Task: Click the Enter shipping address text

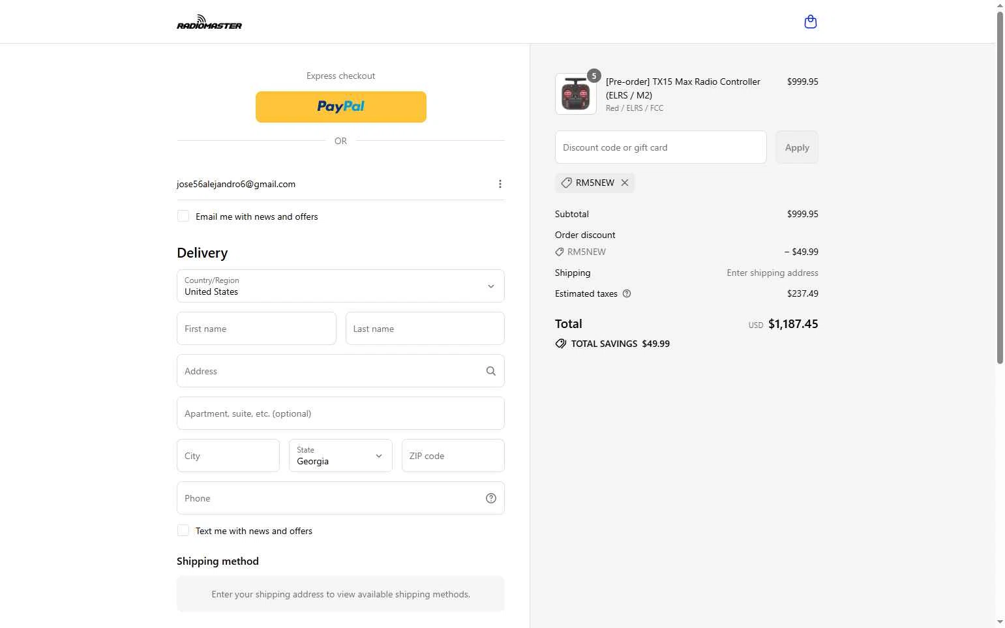Action: 773,273
